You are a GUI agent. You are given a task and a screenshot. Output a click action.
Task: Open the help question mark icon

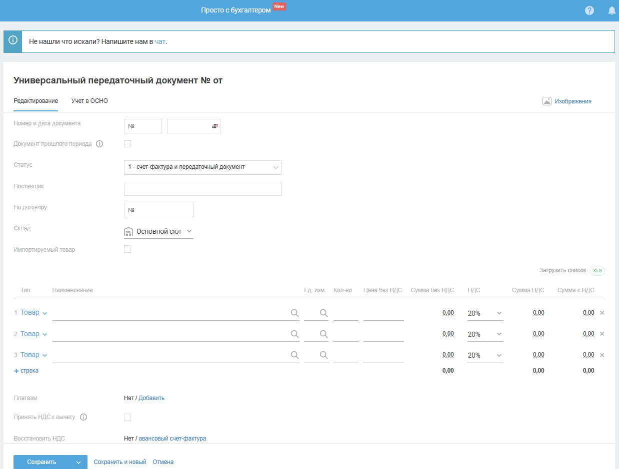click(x=589, y=10)
